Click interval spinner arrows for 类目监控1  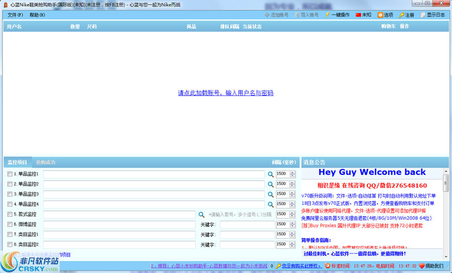tap(293, 235)
